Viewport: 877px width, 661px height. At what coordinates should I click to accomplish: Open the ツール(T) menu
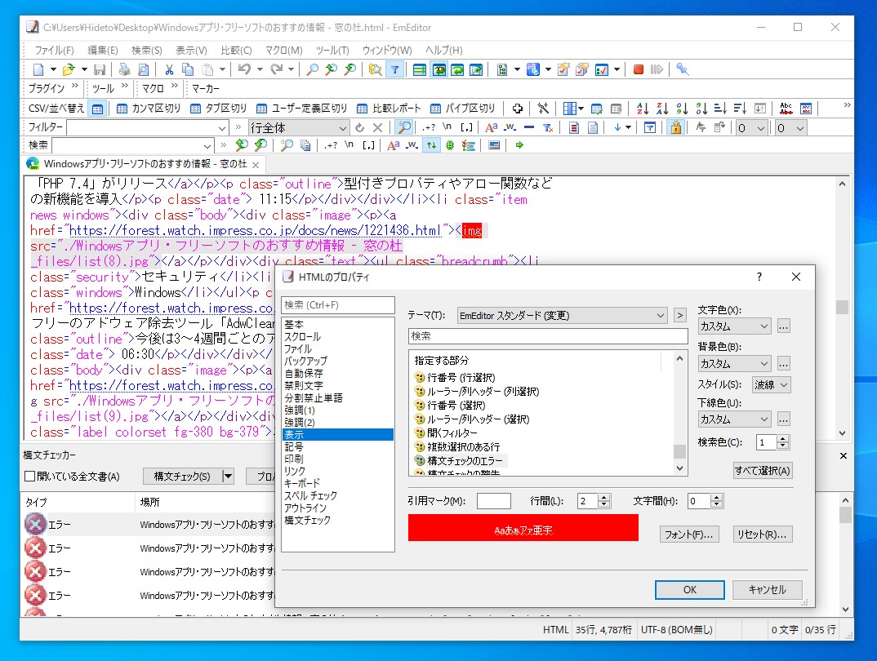[x=332, y=51]
